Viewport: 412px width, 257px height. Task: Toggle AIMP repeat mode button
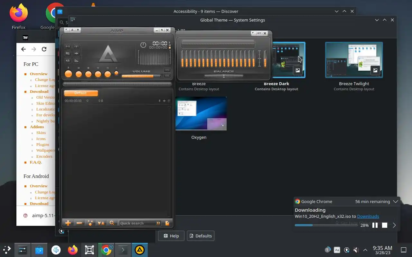click(68, 60)
